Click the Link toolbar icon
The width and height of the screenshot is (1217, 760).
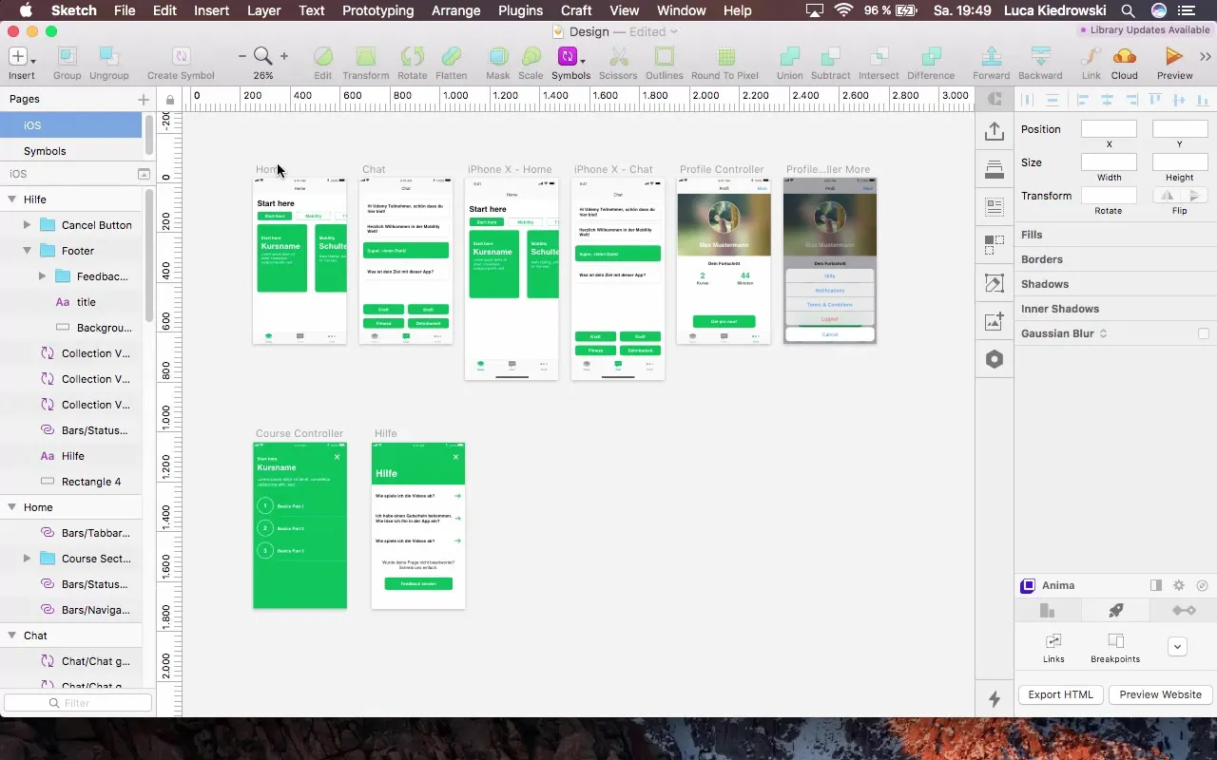click(1091, 57)
